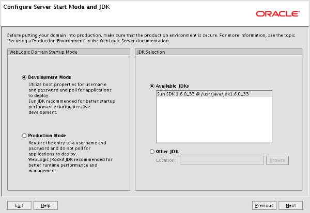Click empty white area of the JDK list
The width and height of the screenshot is (310, 213).
click(214, 120)
